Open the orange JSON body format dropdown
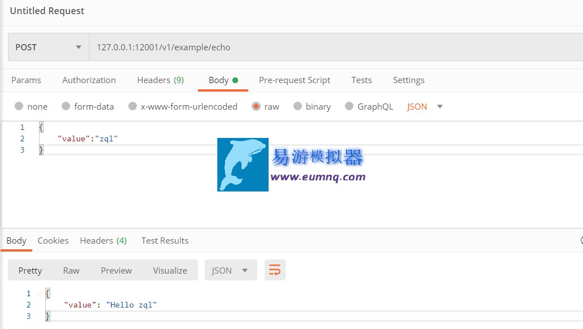Screen dimensions: 583x329 425,107
